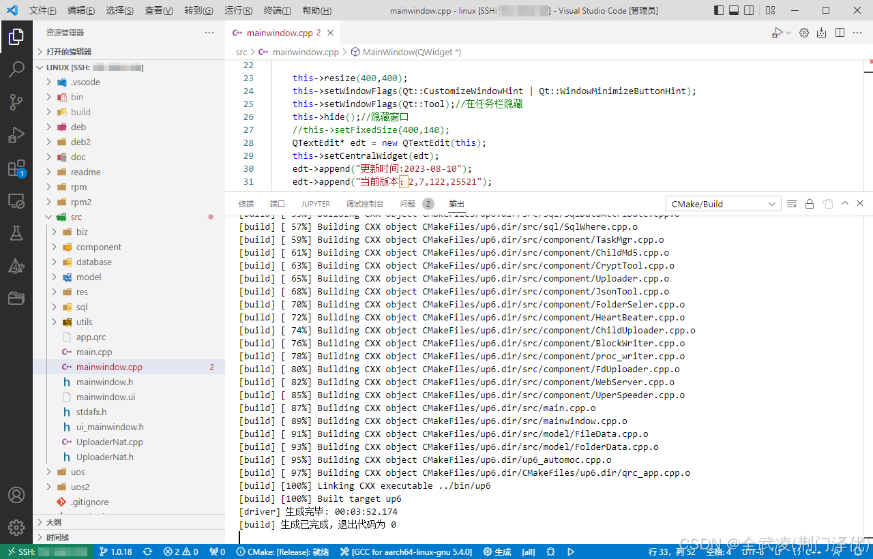Toggle the primary sidebar layout button
This screenshot has width=873, height=559.
coord(719,10)
